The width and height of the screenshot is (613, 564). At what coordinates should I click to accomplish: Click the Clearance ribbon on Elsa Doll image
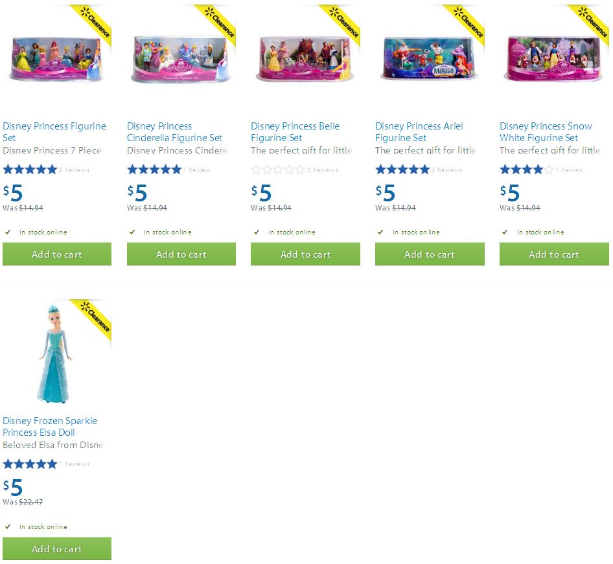coord(93,319)
